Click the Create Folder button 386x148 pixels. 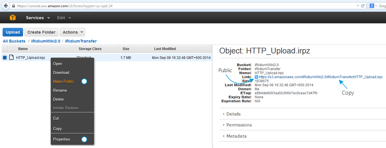coord(41,32)
